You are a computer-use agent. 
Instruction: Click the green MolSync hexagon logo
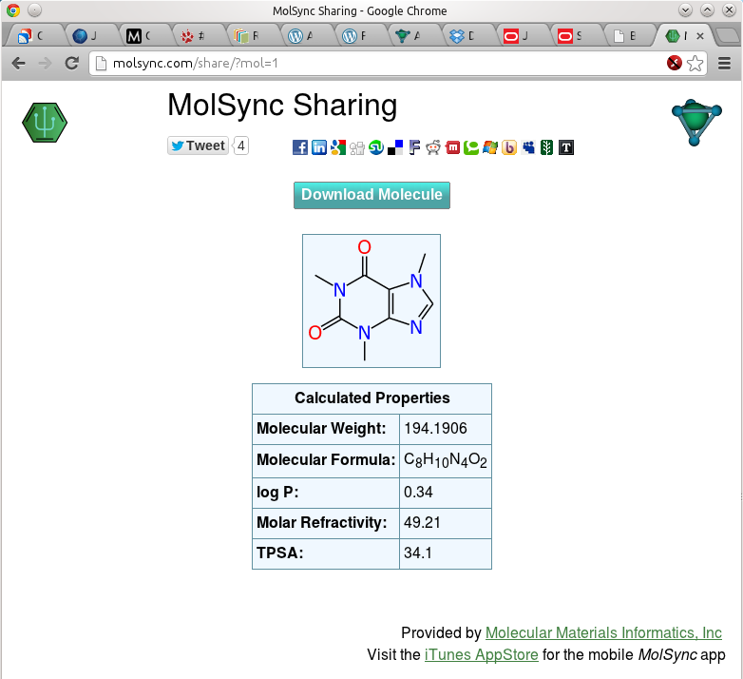(x=45, y=123)
